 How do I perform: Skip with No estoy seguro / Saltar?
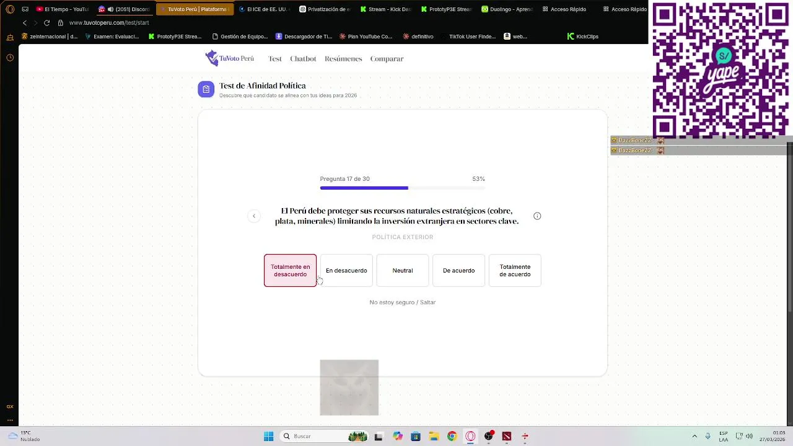(x=403, y=302)
